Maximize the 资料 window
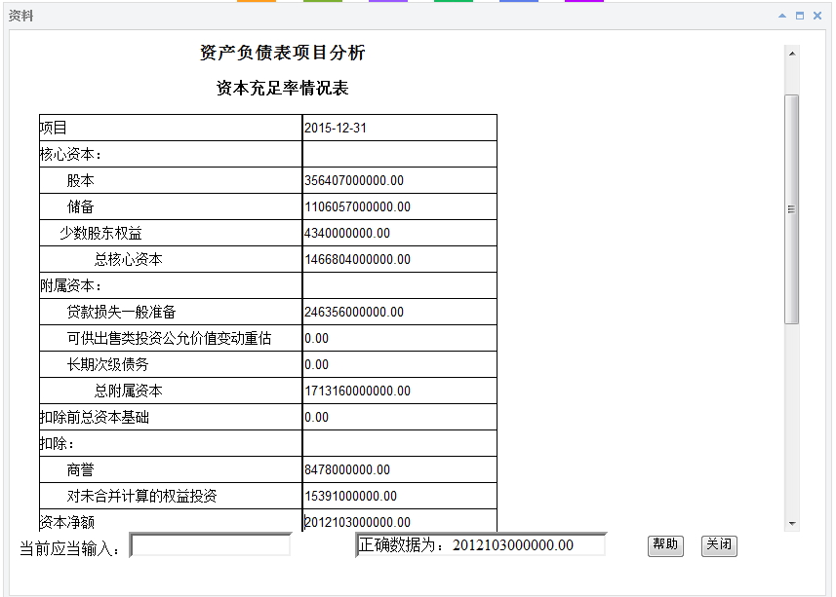Viewport: 836px width, 597px height. point(800,16)
